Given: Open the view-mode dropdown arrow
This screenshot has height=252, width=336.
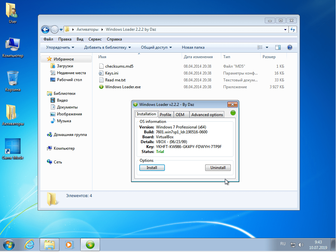Looking at the screenshot, I should tap(267, 47).
